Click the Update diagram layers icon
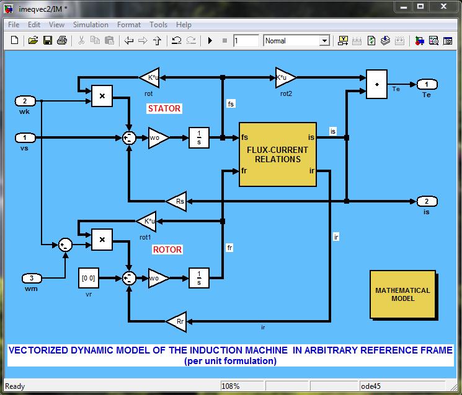 [x=385, y=40]
